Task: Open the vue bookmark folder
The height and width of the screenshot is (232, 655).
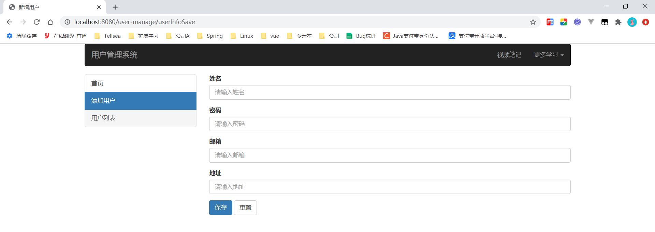Action: pyautogui.click(x=270, y=36)
